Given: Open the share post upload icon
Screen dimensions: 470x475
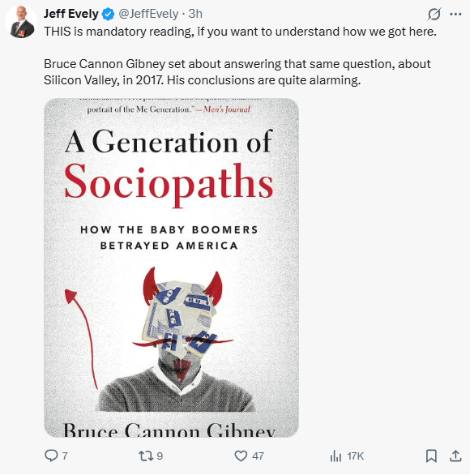Looking at the screenshot, I should coord(455,456).
